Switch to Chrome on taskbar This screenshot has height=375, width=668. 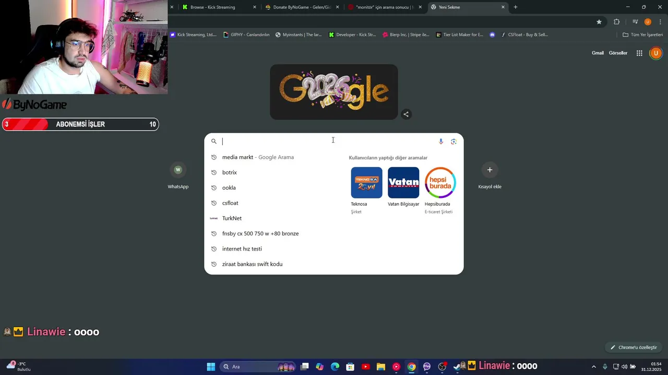412,367
